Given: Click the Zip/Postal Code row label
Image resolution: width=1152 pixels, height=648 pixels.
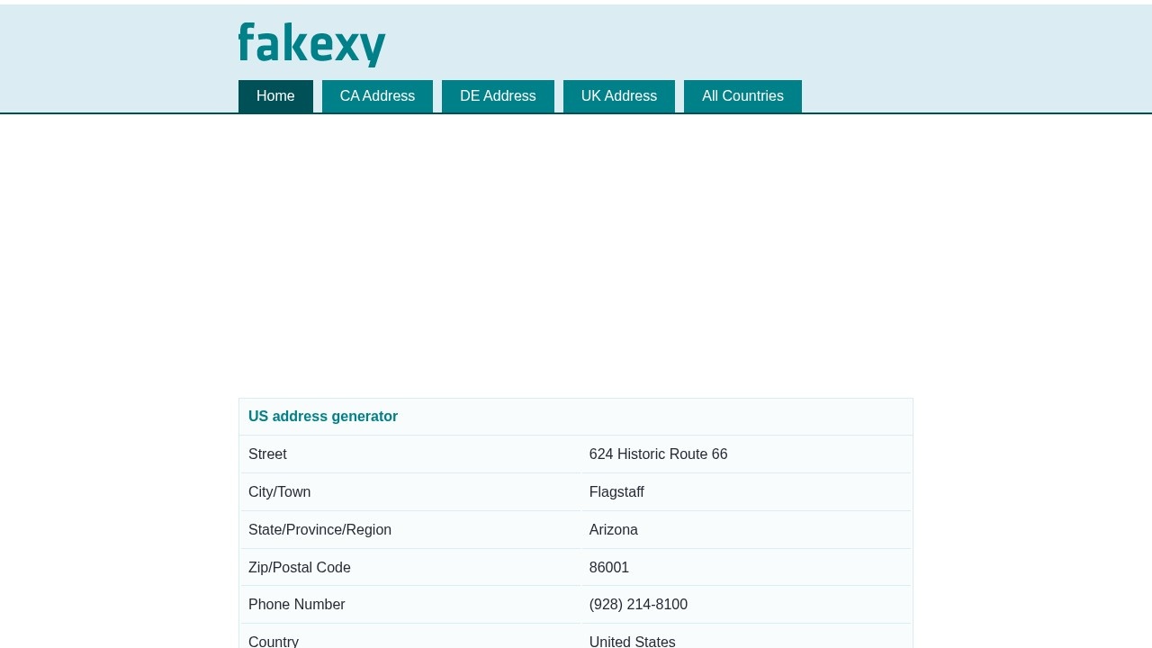Looking at the screenshot, I should click(300, 567).
